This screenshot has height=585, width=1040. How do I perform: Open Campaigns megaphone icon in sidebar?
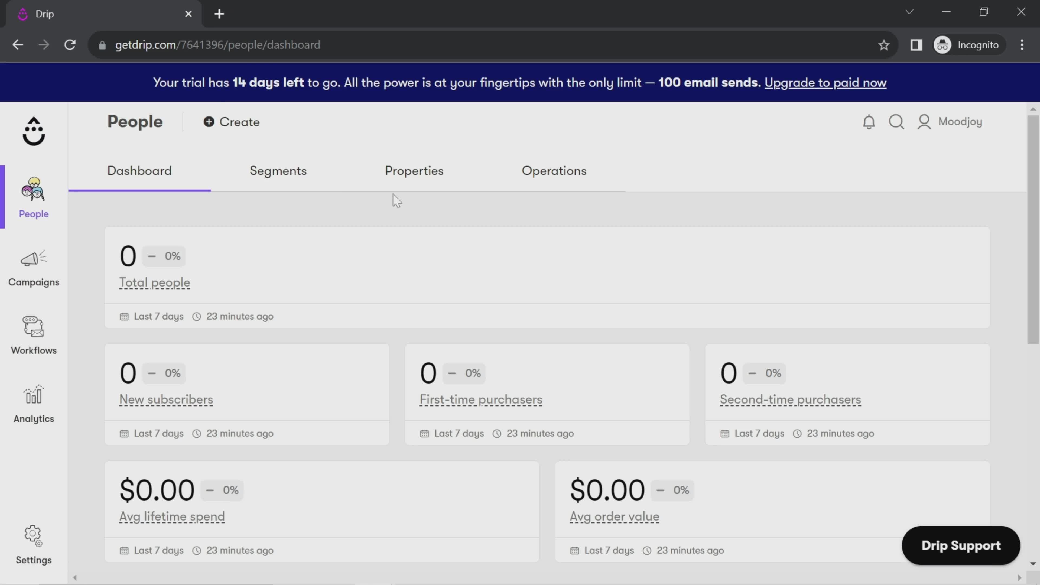click(34, 258)
